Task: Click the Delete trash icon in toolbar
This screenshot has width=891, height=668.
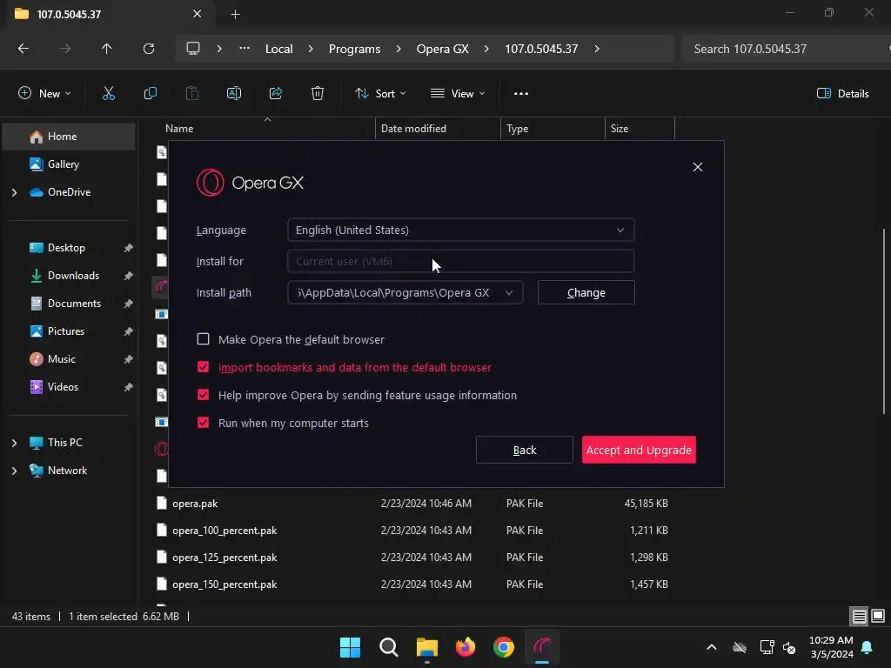Action: click(x=318, y=94)
